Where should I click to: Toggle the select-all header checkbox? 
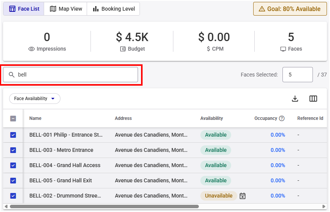pos(13,118)
